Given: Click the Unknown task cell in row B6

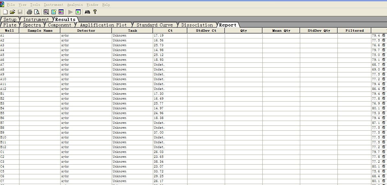Looking at the screenshot, I should tap(132, 118).
